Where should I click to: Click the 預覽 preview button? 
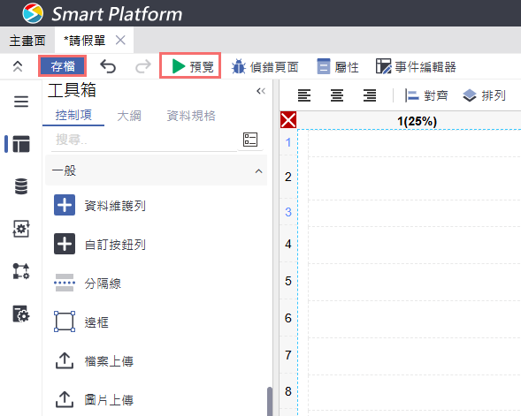coord(190,66)
